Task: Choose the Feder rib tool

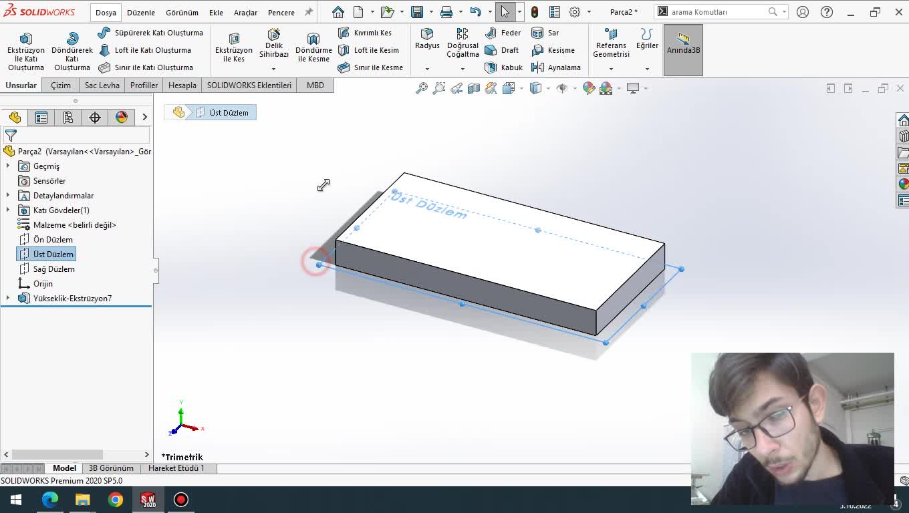Action: [503, 33]
